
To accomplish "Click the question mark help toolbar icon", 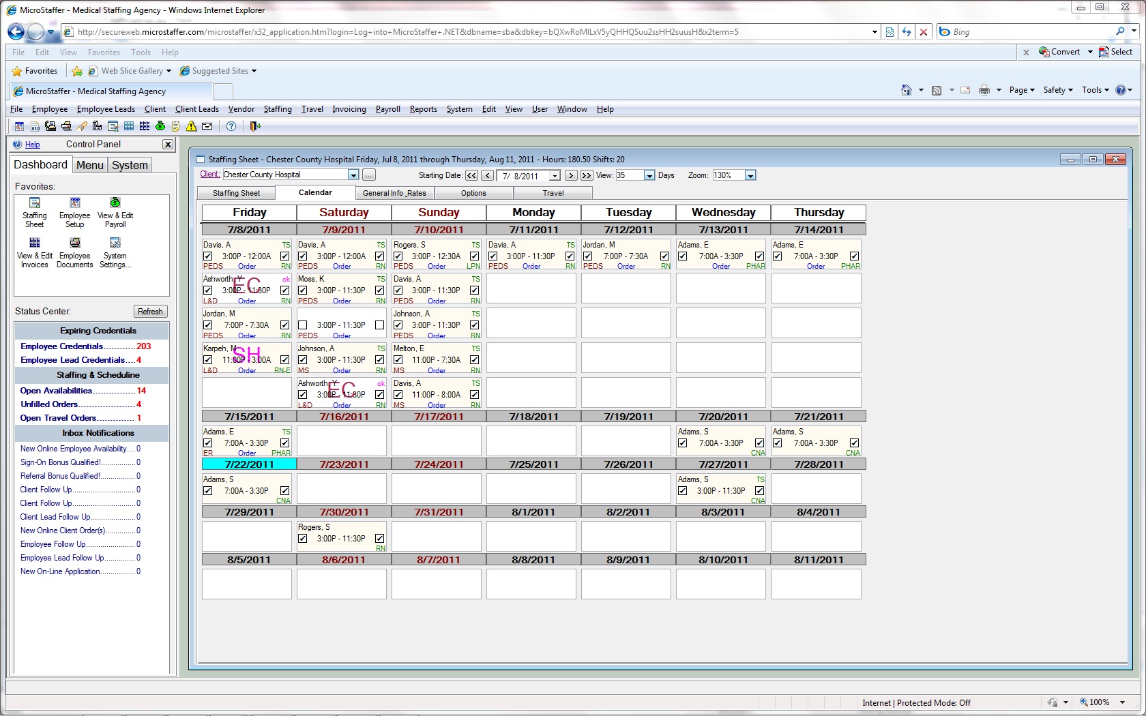I will [x=231, y=126].
